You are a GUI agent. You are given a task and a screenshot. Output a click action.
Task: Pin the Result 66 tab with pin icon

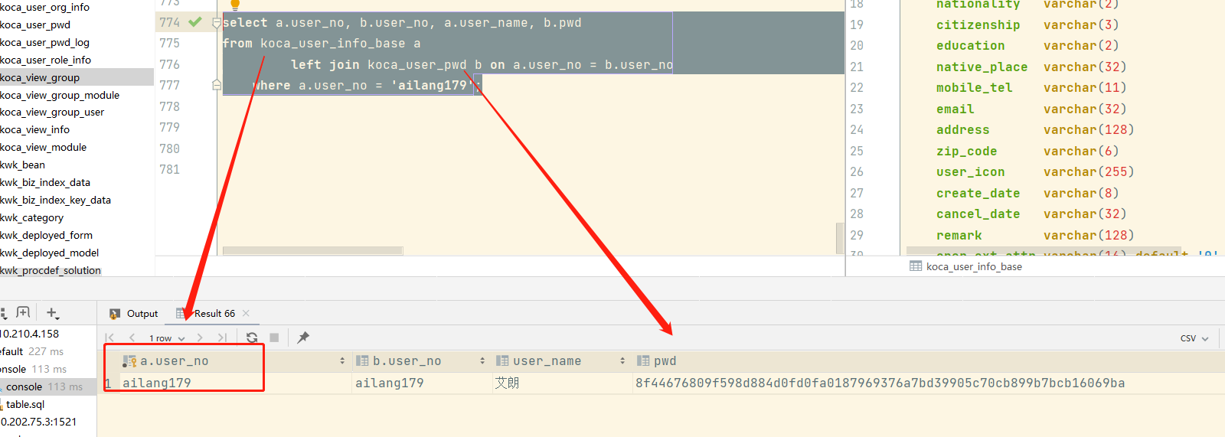(303, 338)
